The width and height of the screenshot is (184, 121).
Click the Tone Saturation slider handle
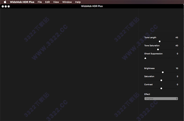pos(158,50)
